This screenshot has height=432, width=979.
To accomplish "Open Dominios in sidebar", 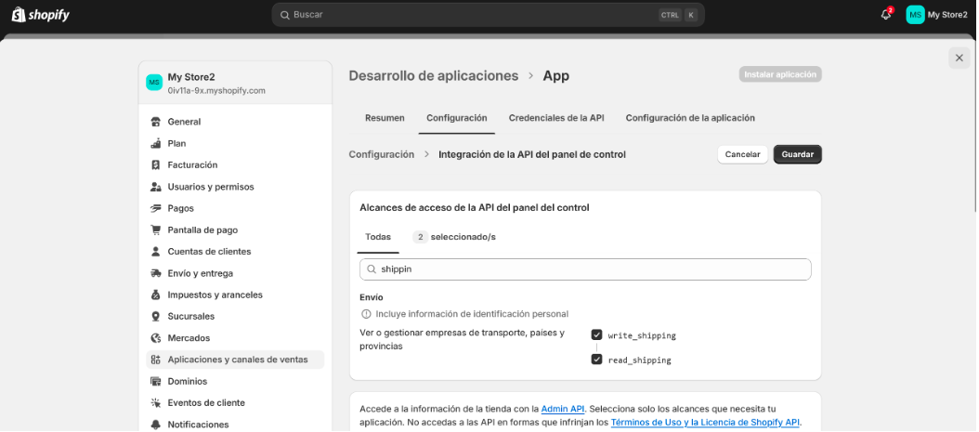I will pos(235,382).
